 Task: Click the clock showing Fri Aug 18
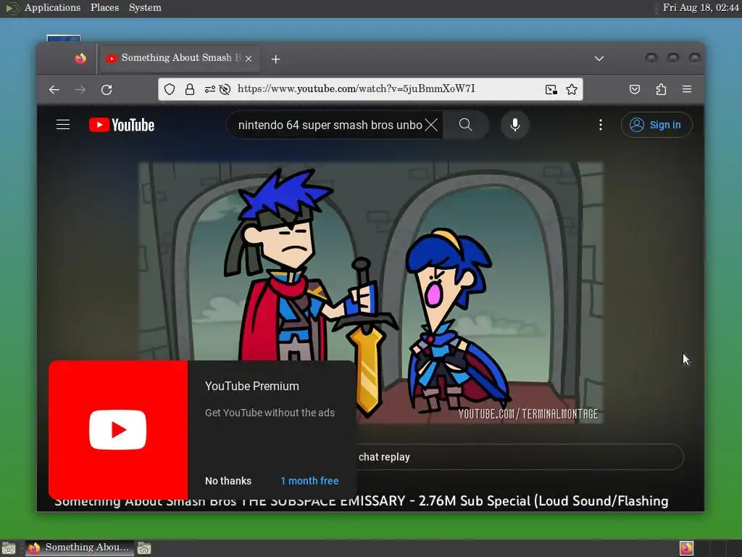[701, 7]
